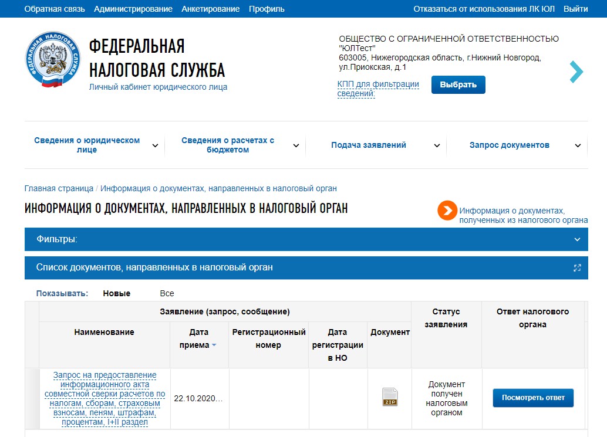Click sort arrow next to Дата приема
Screen dimensions: 607x437
click(x=214, y=345)
